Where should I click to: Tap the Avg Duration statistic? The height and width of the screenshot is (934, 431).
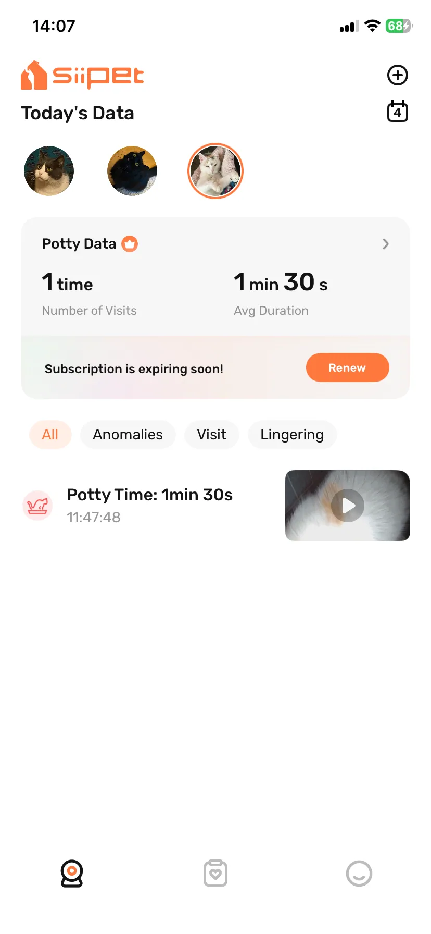click(x=281, y=294)
